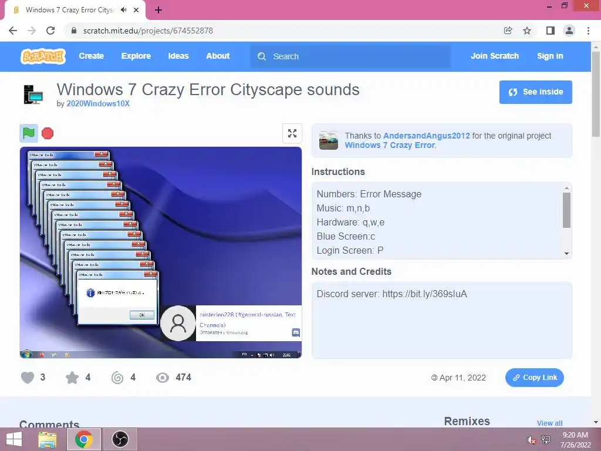Click Sign in
Image resolution: width=601 pixels, height=451 pixels.
550,56
